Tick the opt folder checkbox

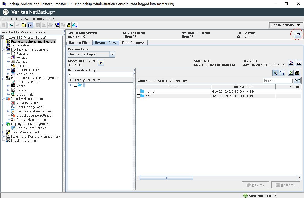coord(138,96)
